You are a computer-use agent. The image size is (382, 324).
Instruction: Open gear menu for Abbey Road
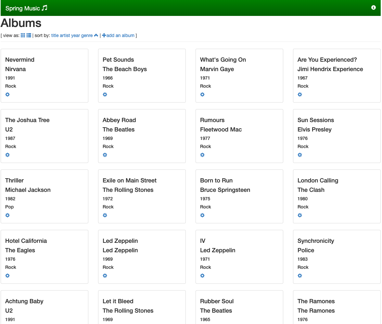coord(105,155)
